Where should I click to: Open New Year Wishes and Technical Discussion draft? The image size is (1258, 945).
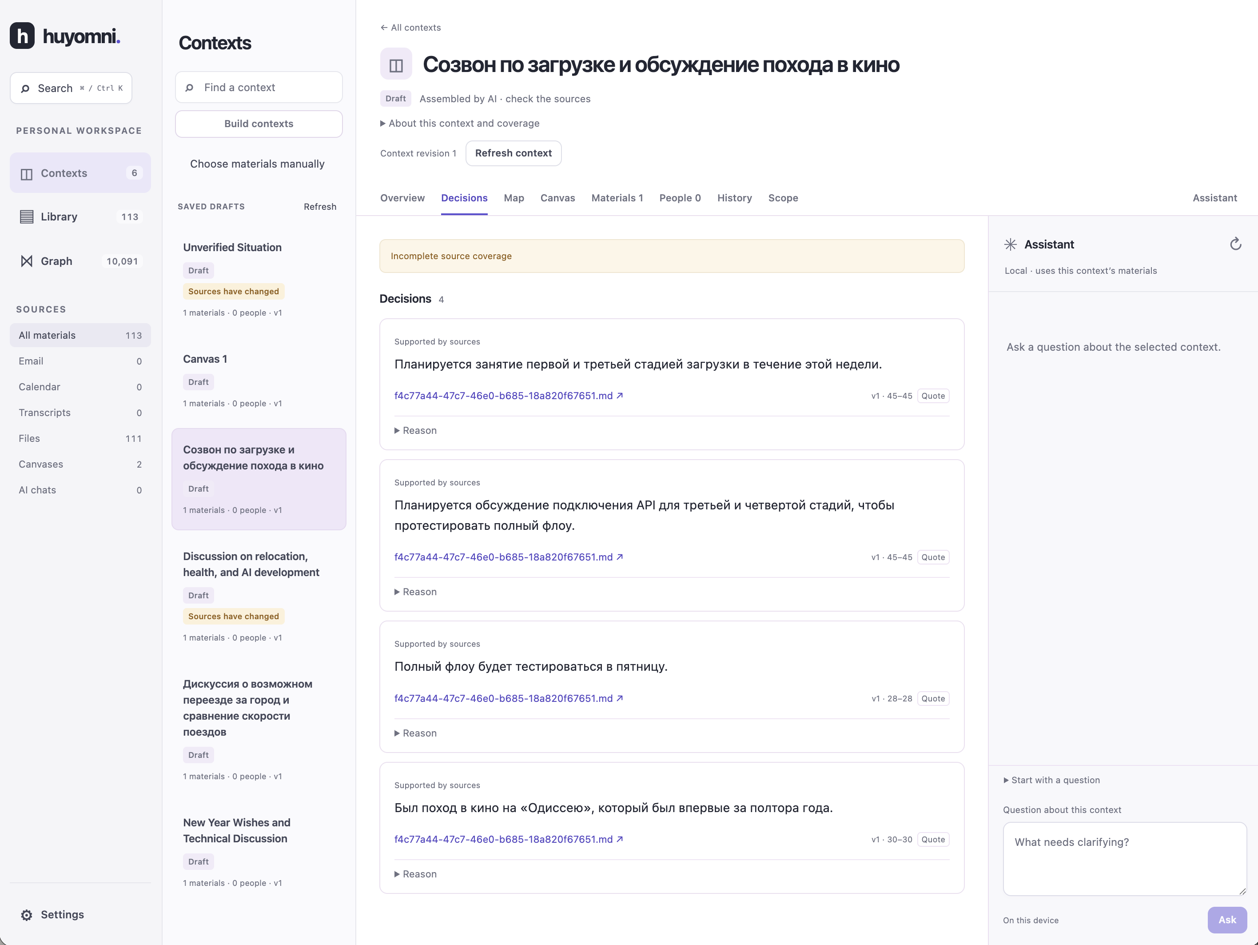pyautogui.click(x=259, y=851)
